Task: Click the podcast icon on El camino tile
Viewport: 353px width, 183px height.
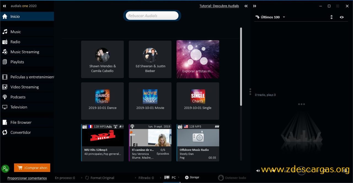Action: coord(132,127)
